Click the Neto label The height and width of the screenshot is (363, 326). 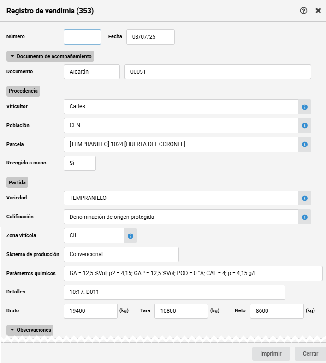240,310
